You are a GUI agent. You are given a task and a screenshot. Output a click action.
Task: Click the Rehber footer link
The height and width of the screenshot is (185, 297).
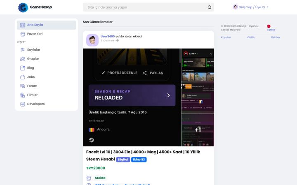[x=276, y=37]
